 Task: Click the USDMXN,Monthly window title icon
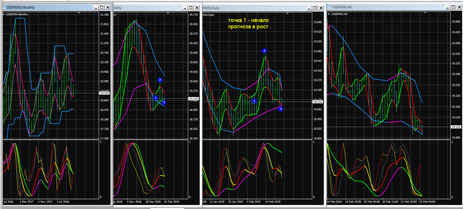4,8
